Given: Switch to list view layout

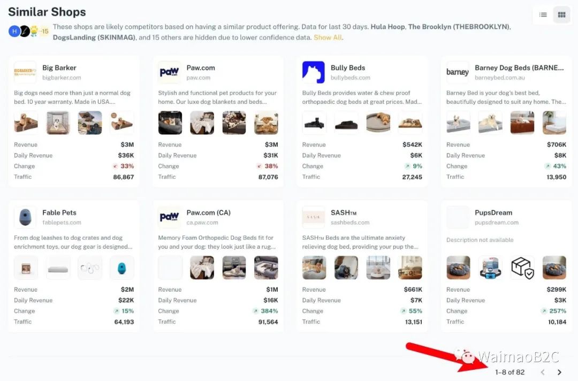Looking at the screenshot, I should click(543, 15).
